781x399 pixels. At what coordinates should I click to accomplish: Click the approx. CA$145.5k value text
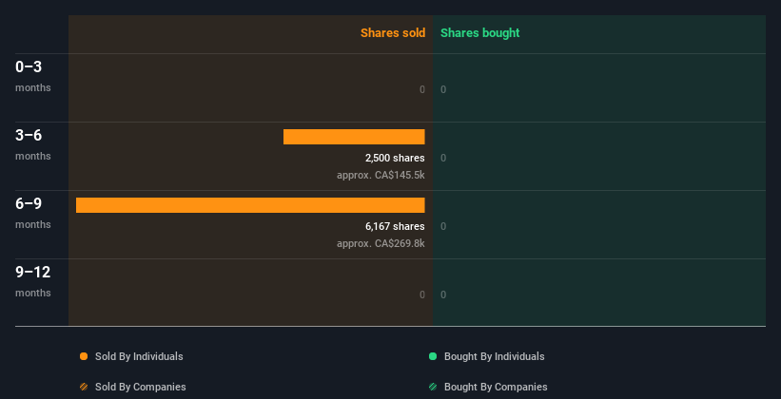tap(381, 175)
